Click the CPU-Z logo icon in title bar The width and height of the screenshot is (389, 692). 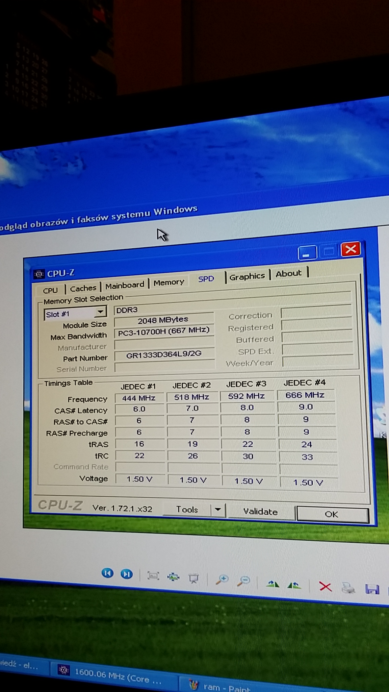point(39,274)
